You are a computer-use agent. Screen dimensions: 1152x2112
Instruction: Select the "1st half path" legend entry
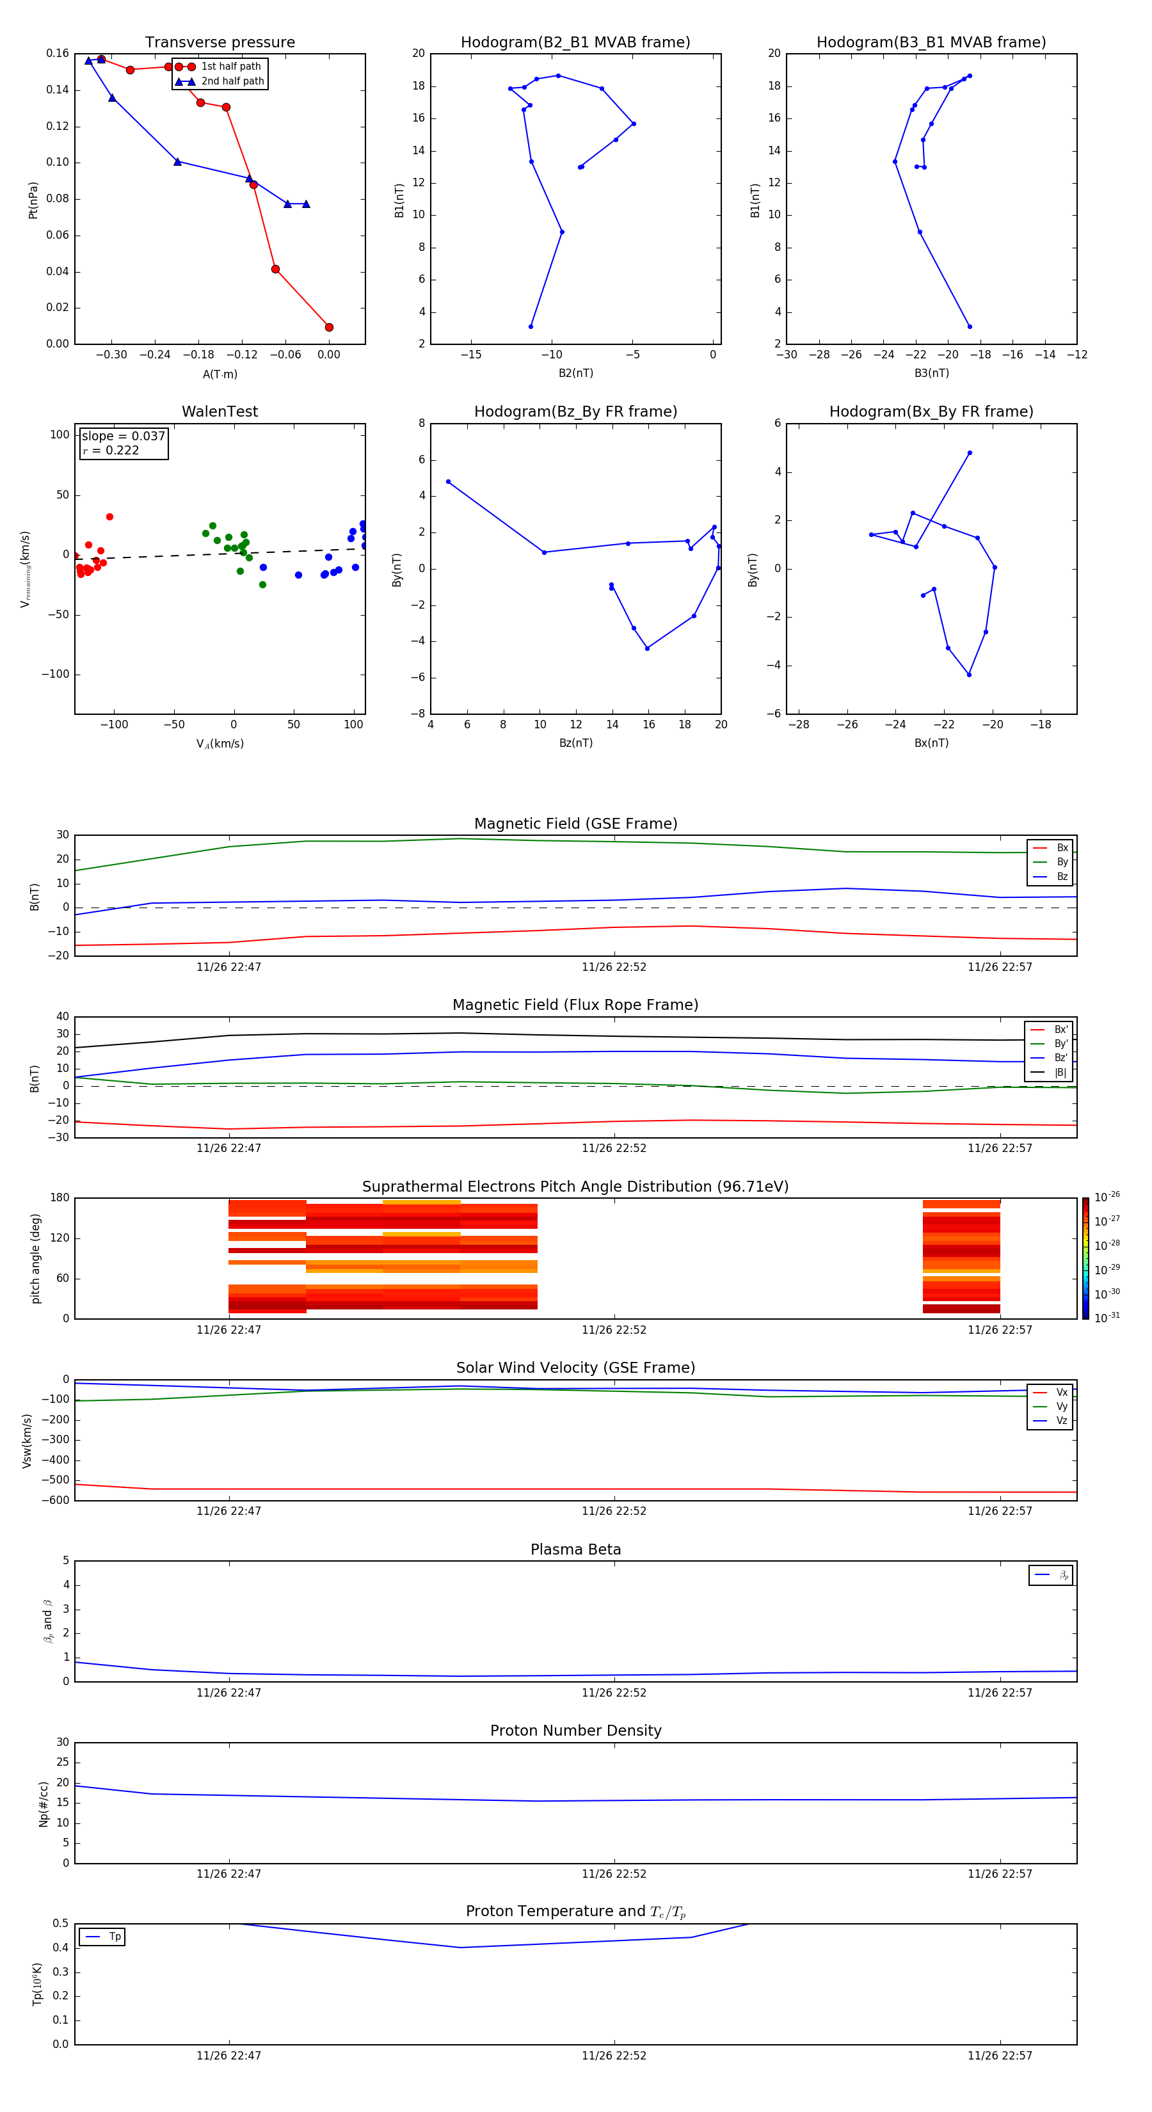point(219,67)
